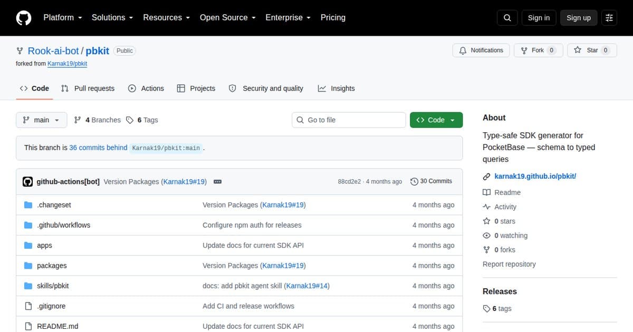Expand the Platform menu
The width and height of the screenshot is (633, 332).
coord(63,17)
